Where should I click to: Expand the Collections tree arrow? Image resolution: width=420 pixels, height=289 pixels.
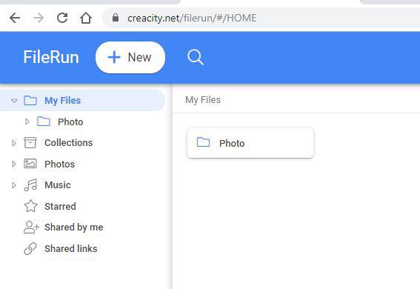point(14,143)
